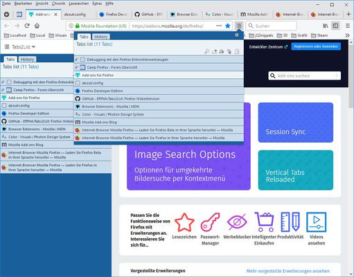
Task: Click the Passwort-Manager key icon
Action: pos(210,222)
